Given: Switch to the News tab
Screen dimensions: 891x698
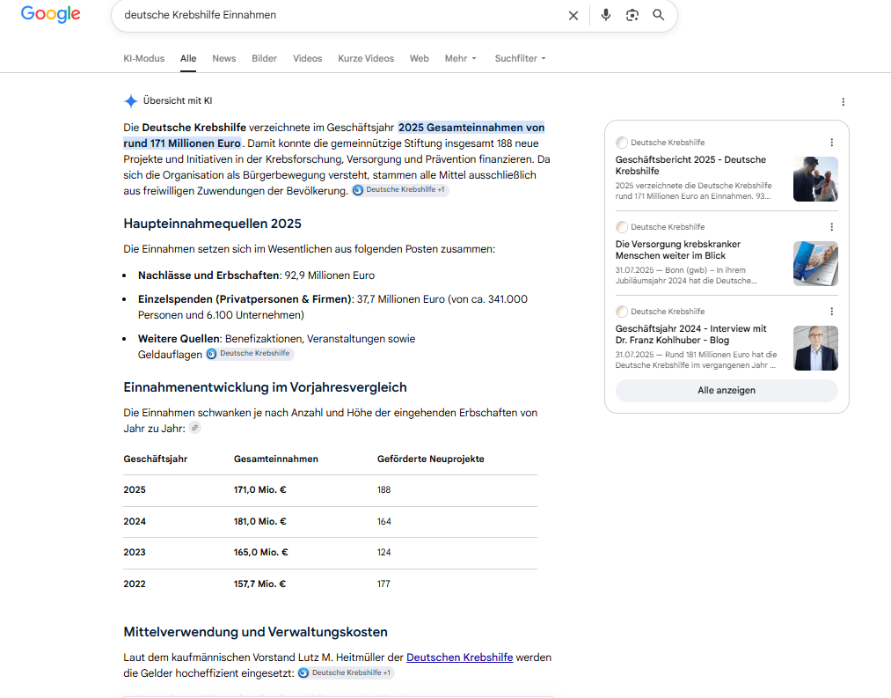Looking at the screenshot, I should (x=224, y=58).
